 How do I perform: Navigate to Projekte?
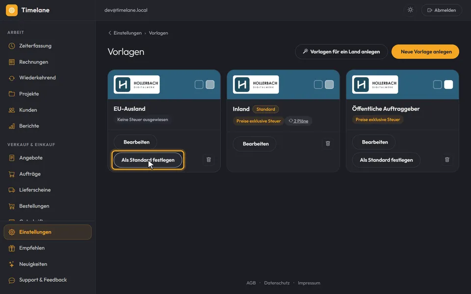(48, 94)
